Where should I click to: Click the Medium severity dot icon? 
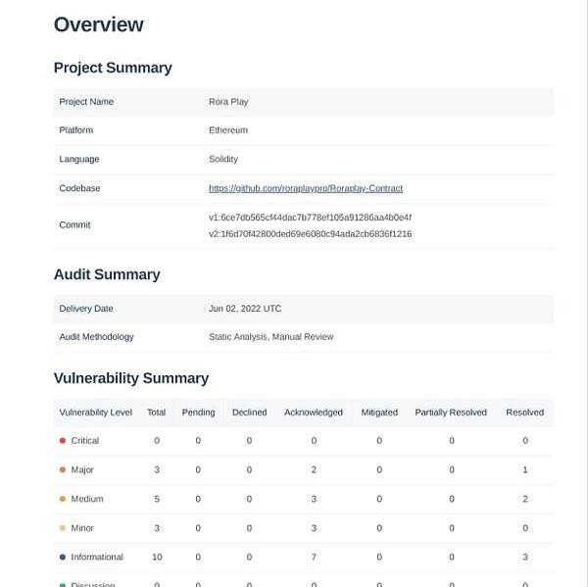pyautogui.click(x=63, y=499)
